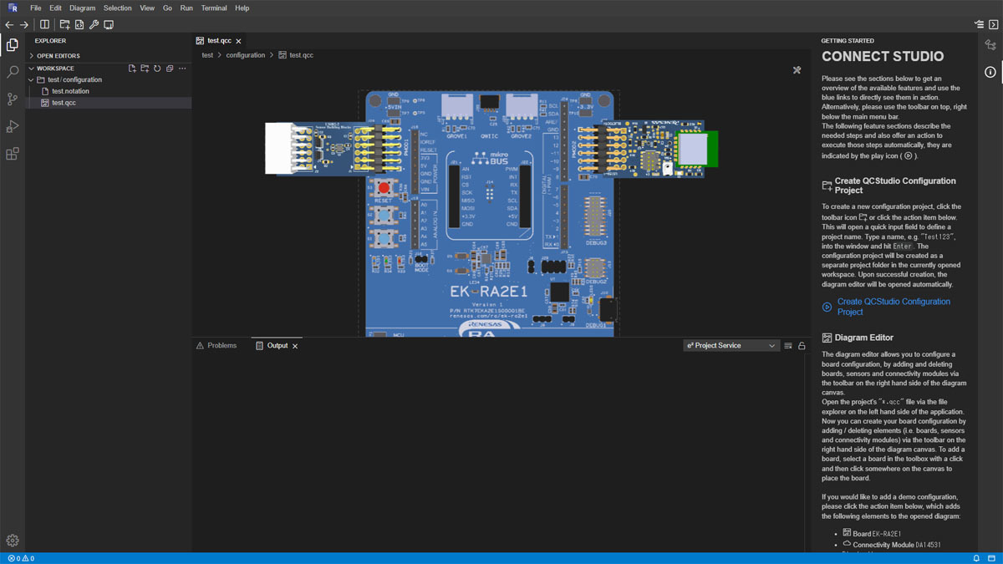
Task: Collapse the Workspace section
Action: pyautogui.click(x=55, y=69)
